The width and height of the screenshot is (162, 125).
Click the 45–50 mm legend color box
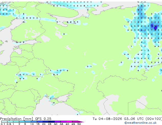[75, 122]
